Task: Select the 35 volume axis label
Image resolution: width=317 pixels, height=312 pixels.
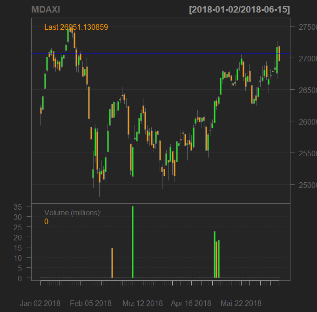Action: point(18,207)
